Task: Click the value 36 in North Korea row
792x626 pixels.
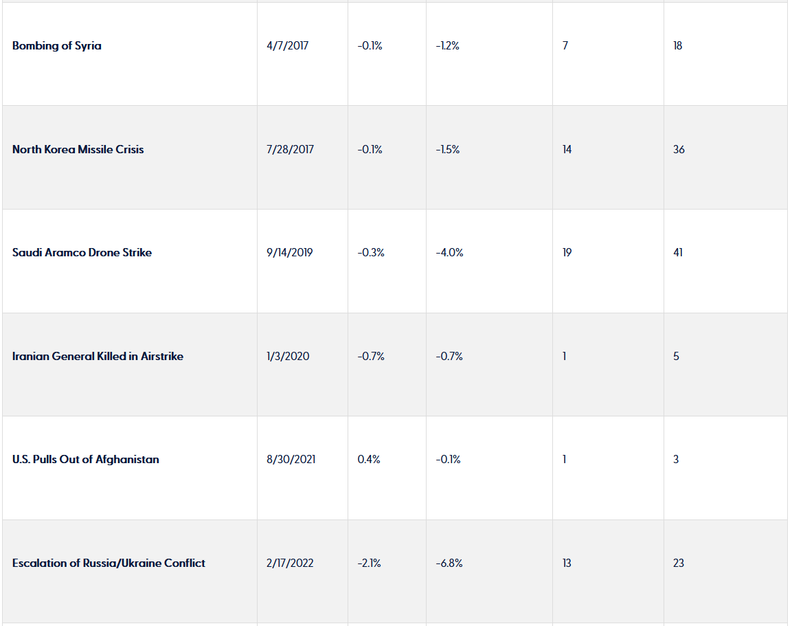Action: pyautogui.click(x=679, y=150)
